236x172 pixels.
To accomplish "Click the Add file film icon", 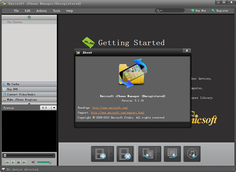I will click(x=100, y=154).
